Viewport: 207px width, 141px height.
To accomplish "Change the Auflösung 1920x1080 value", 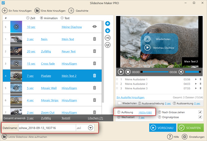I will 145,113.
